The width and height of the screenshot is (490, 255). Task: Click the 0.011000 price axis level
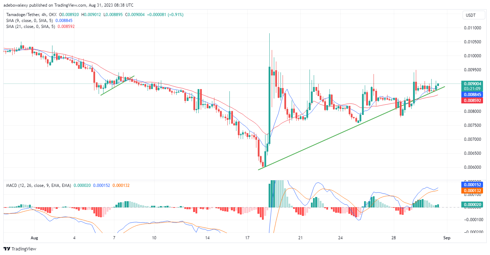[473, 28]
